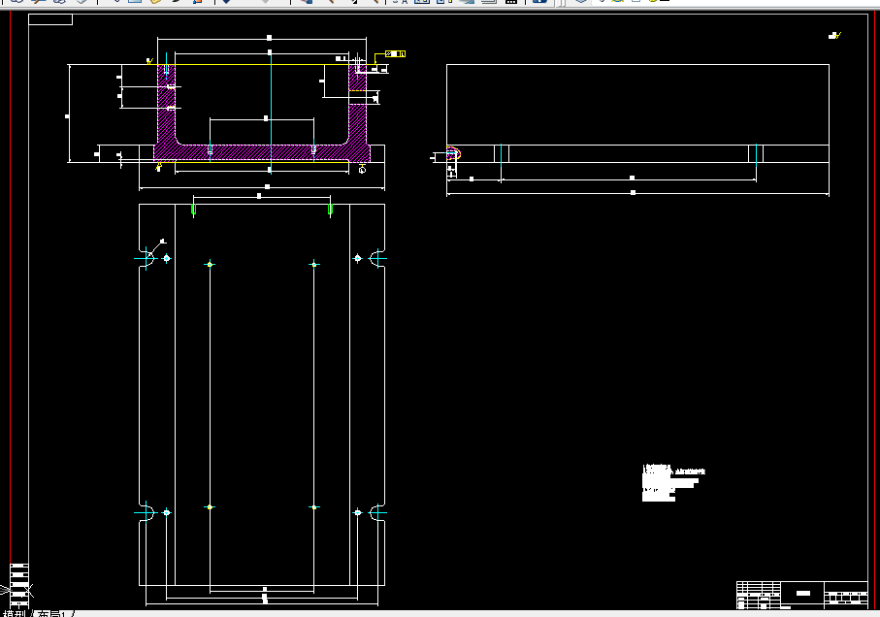880x617 pixels.
Task: Select lower-left cyan small hole in plan view
Action: point(166,512)
